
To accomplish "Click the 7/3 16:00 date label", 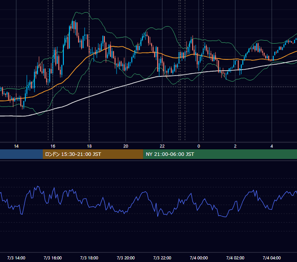I will [x=53, y=258].
